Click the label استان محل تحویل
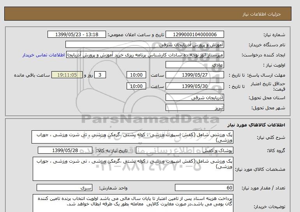This screenshot has width=300, height=212. tap(267, 98)
